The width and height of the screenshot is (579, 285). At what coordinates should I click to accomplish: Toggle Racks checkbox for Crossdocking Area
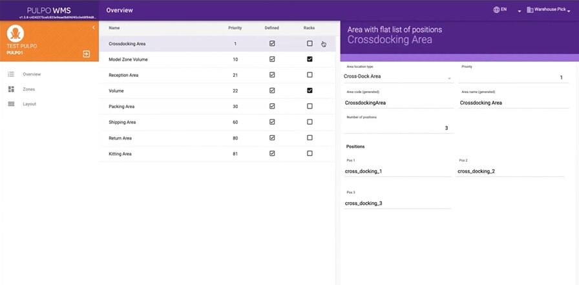pyautogui.click(x=310, y=44)
